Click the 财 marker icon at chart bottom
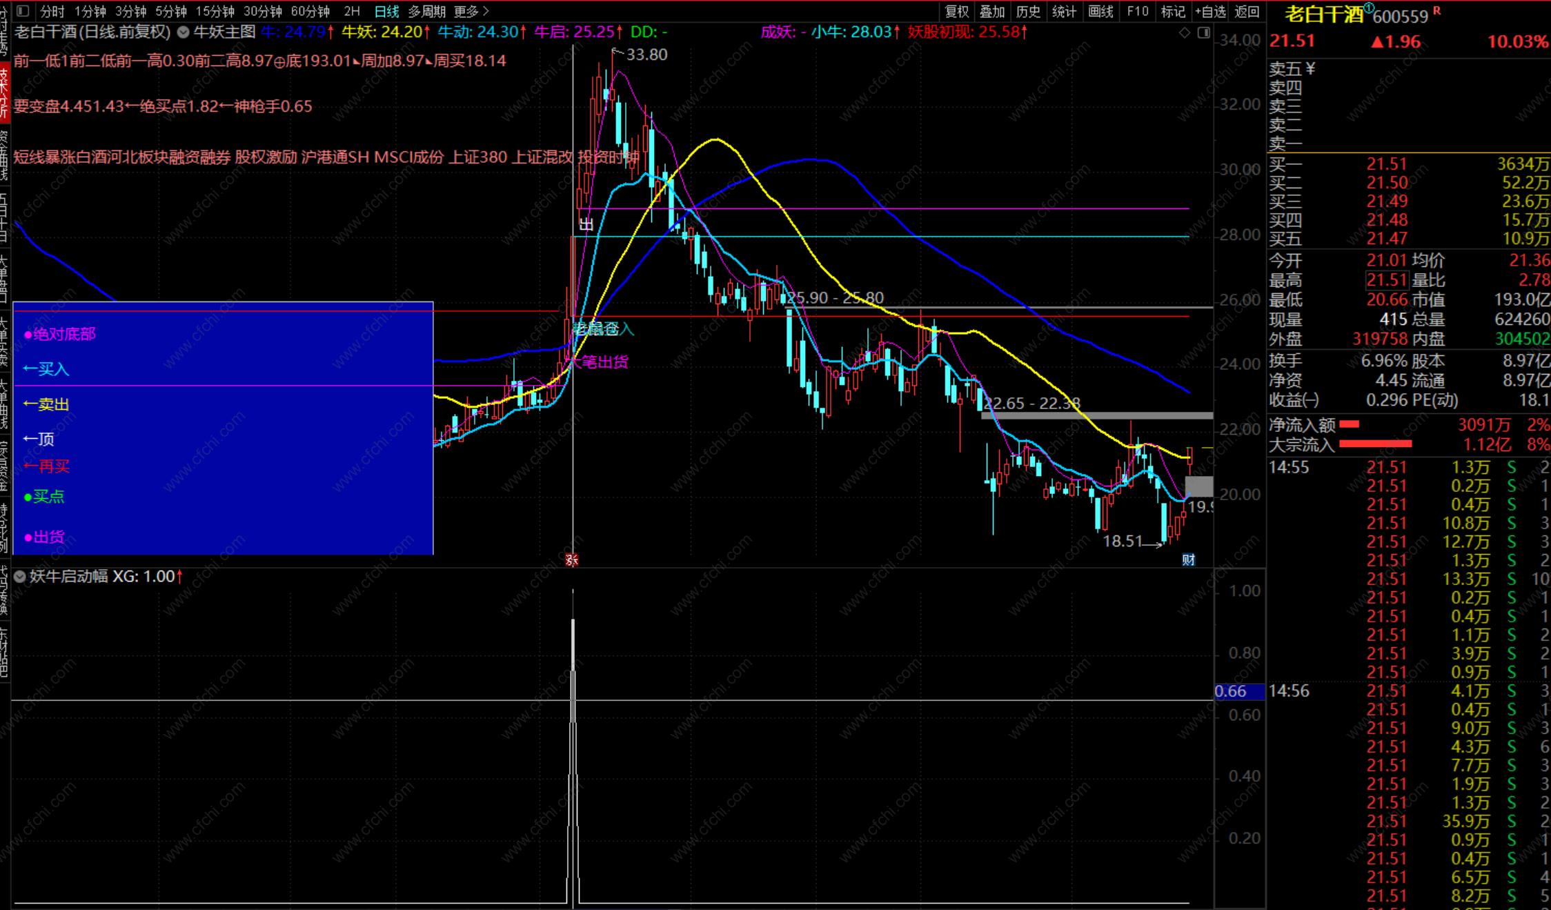This screenshot has height=910, width=1551. click(x=1188, y=560)
